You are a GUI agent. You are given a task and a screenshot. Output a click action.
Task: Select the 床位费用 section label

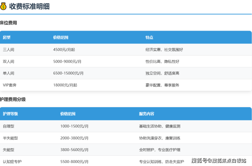click(8, 23)
